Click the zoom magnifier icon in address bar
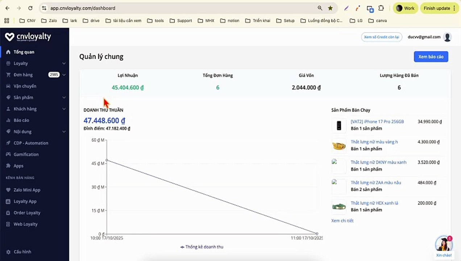Image resolution: width=461 pixels, height=261 pixels. tap(320, 8)
